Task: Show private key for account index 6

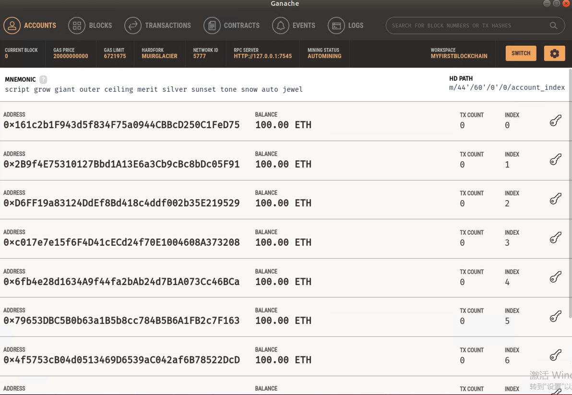Action: [x=556, y=355]
